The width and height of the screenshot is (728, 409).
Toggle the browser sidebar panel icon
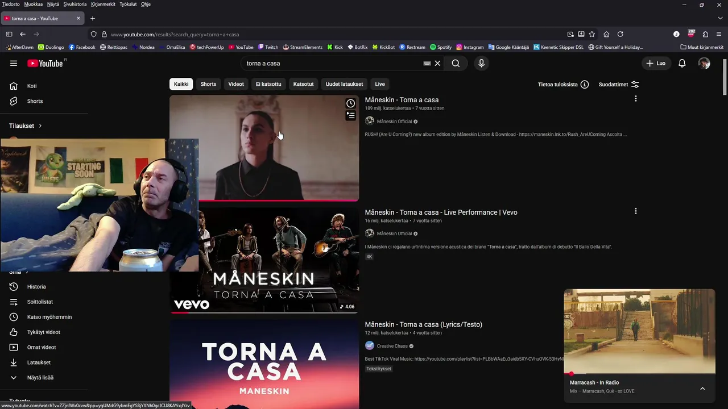coord(9,34)
